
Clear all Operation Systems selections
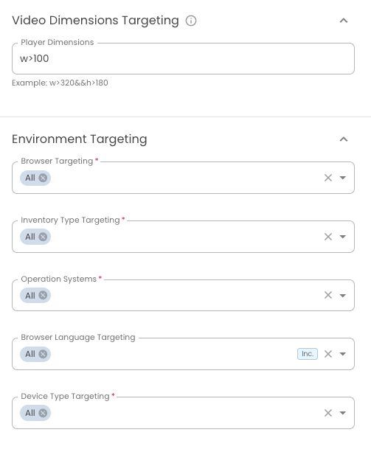[x=328, y=295]
